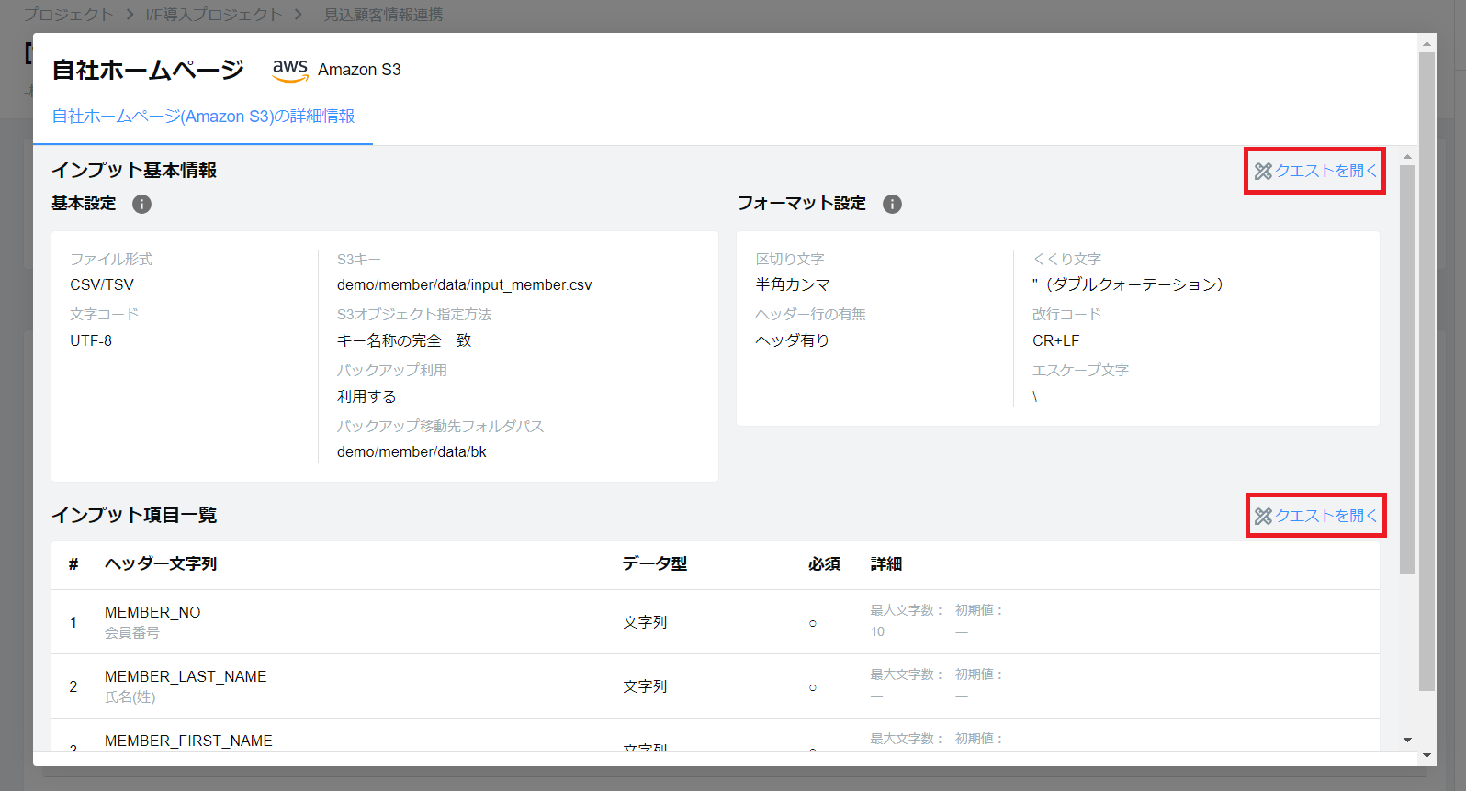The image size is (1466, 791).
Task: Click the データ型 column header
Action: tap(654, 563)
